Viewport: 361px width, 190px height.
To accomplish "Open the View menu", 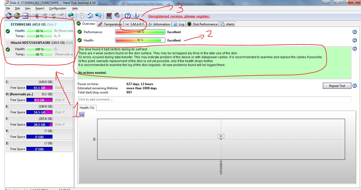I will point(28,8).
